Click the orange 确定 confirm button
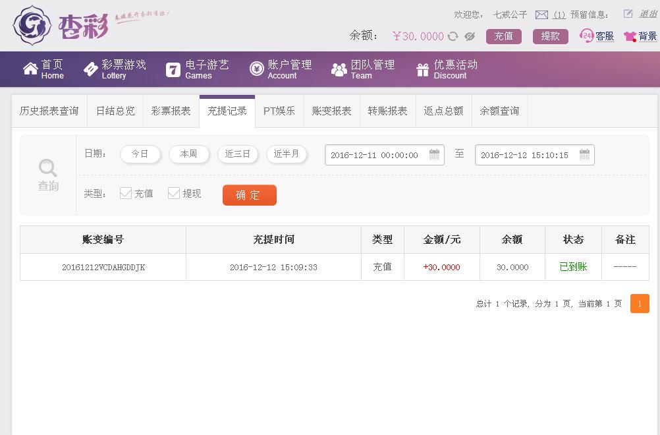Viewport: 660px width, 435px height. pos(249,195)
